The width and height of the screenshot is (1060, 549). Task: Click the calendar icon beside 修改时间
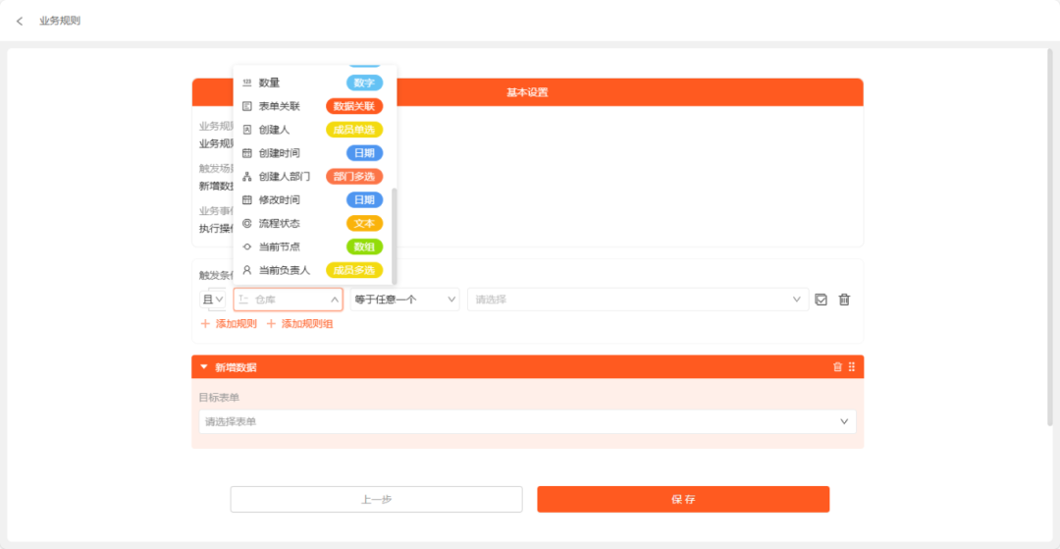pyautogui.click(x=246, y=199)
